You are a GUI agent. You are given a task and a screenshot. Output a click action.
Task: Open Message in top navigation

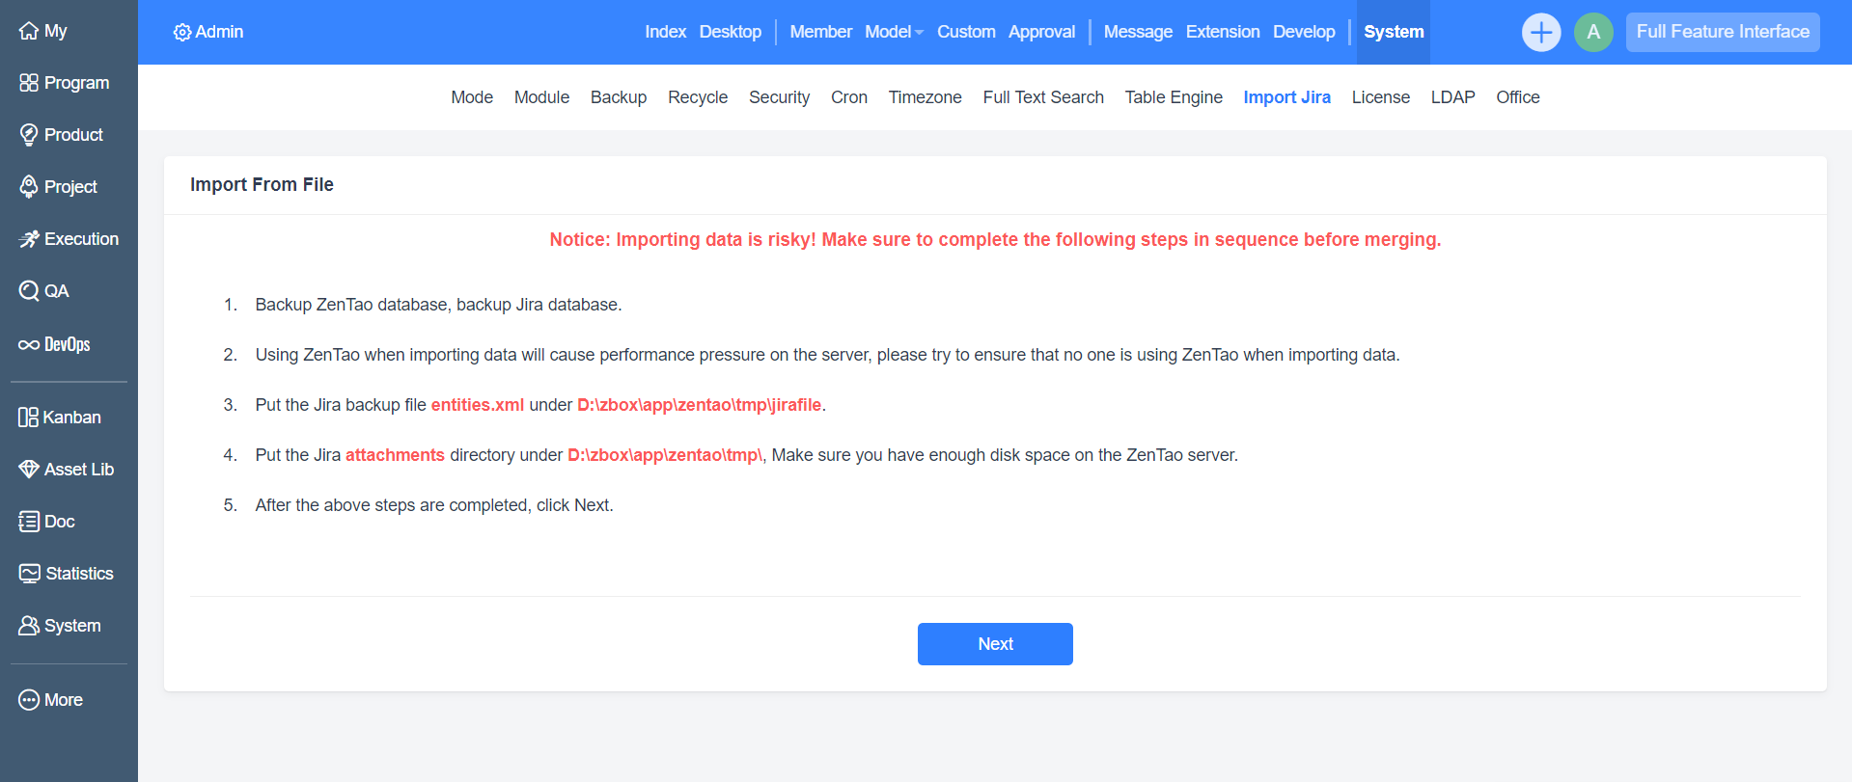click(1138, 32)
